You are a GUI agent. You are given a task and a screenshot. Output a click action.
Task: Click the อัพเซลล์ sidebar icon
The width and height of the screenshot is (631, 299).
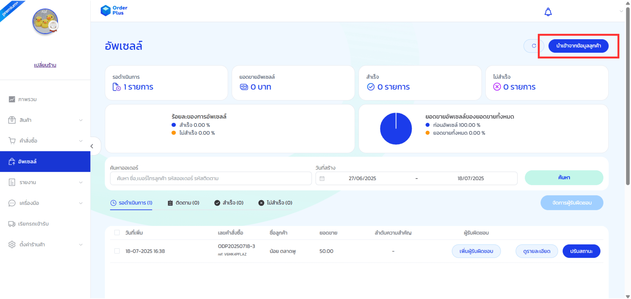pos(12,162)
